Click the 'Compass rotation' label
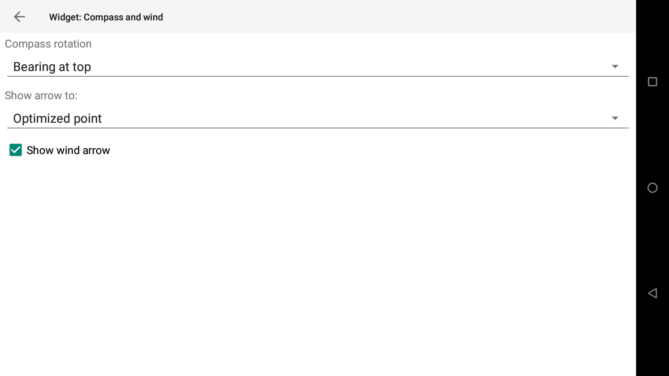 point(48,44)
